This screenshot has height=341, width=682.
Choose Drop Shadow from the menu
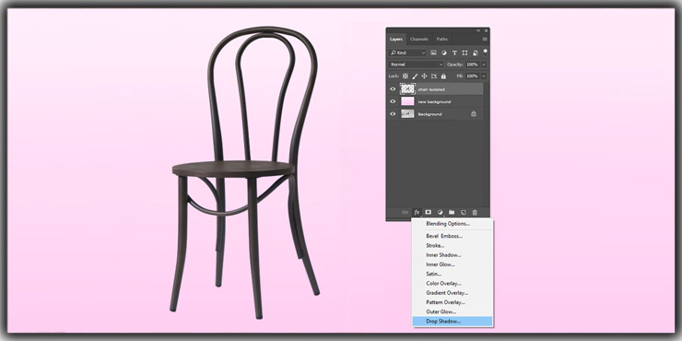coord(453,322)
